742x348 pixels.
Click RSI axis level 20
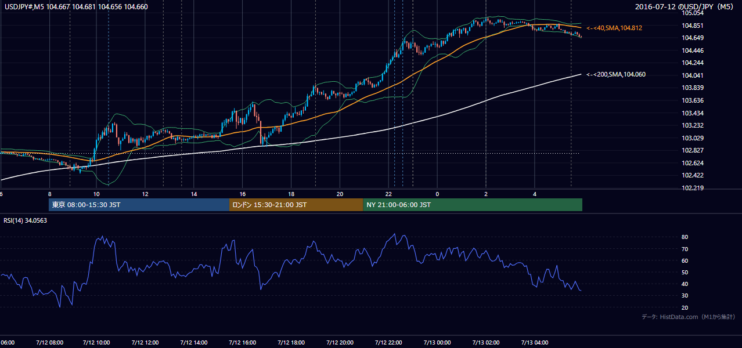[x=685, y=307]
